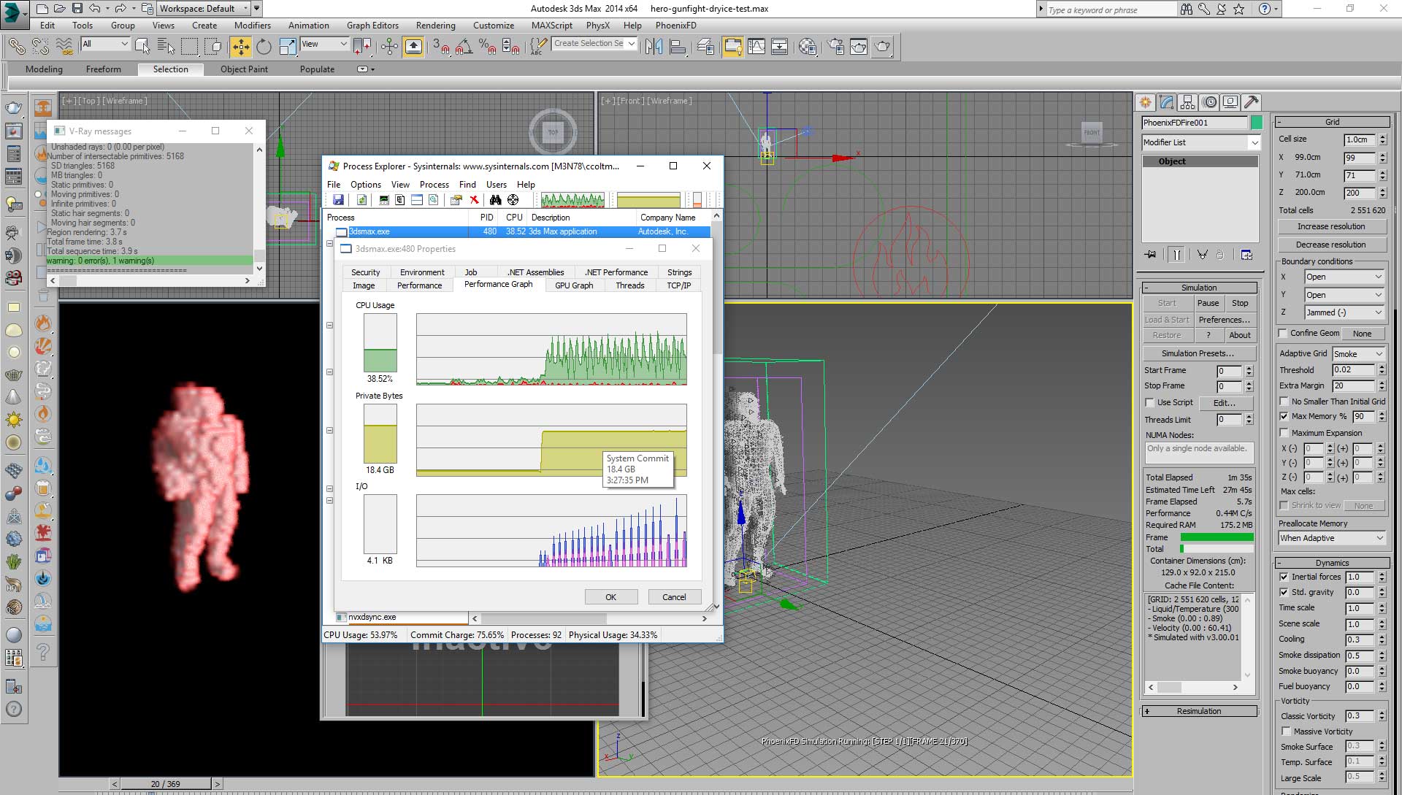The image size is (1402, 795).
Task: Click the Save File icon in title bar
Action: 77,9
